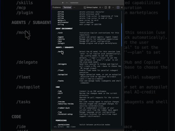Image resolution: width=175 pixels, height=131 pixels.
Task: Click the /permissions command
Action: click(x=63, y=125)
